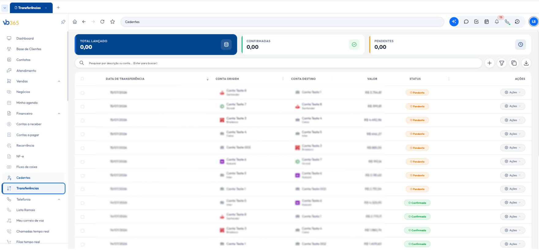The image size is (539, 250).
Task: Open notifications bell with 13 badge
Action: pyautogui.click(x=497, y=22)
